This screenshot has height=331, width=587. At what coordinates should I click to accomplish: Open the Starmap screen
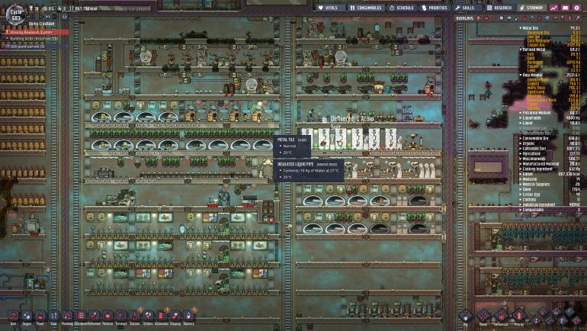(x=531, y=8)
